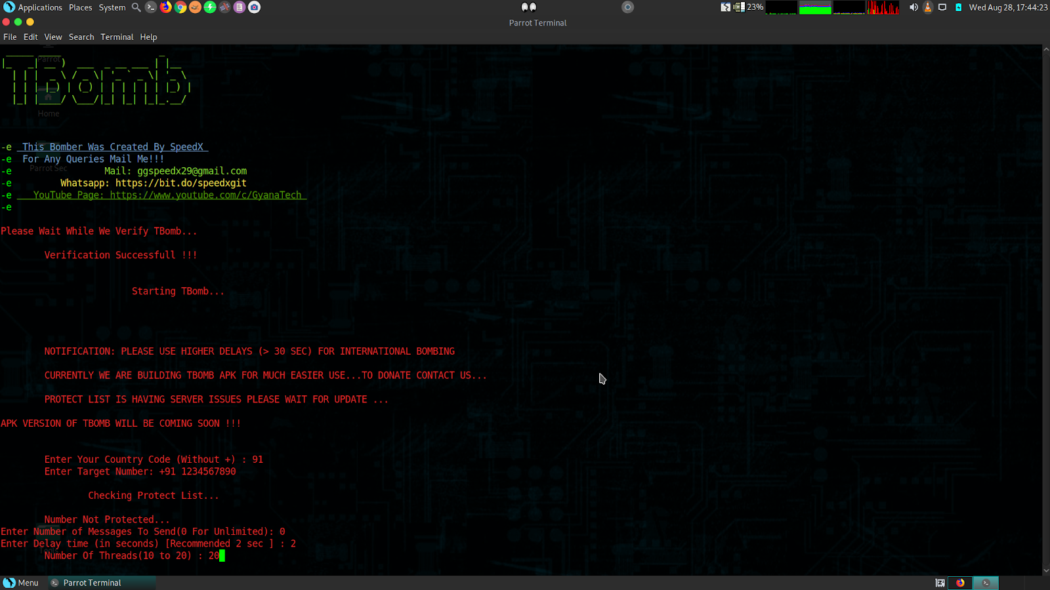Open the clock showing Wed Aug 28
The height and width of the screenshot is (590, 1050).
[1008, 7]
